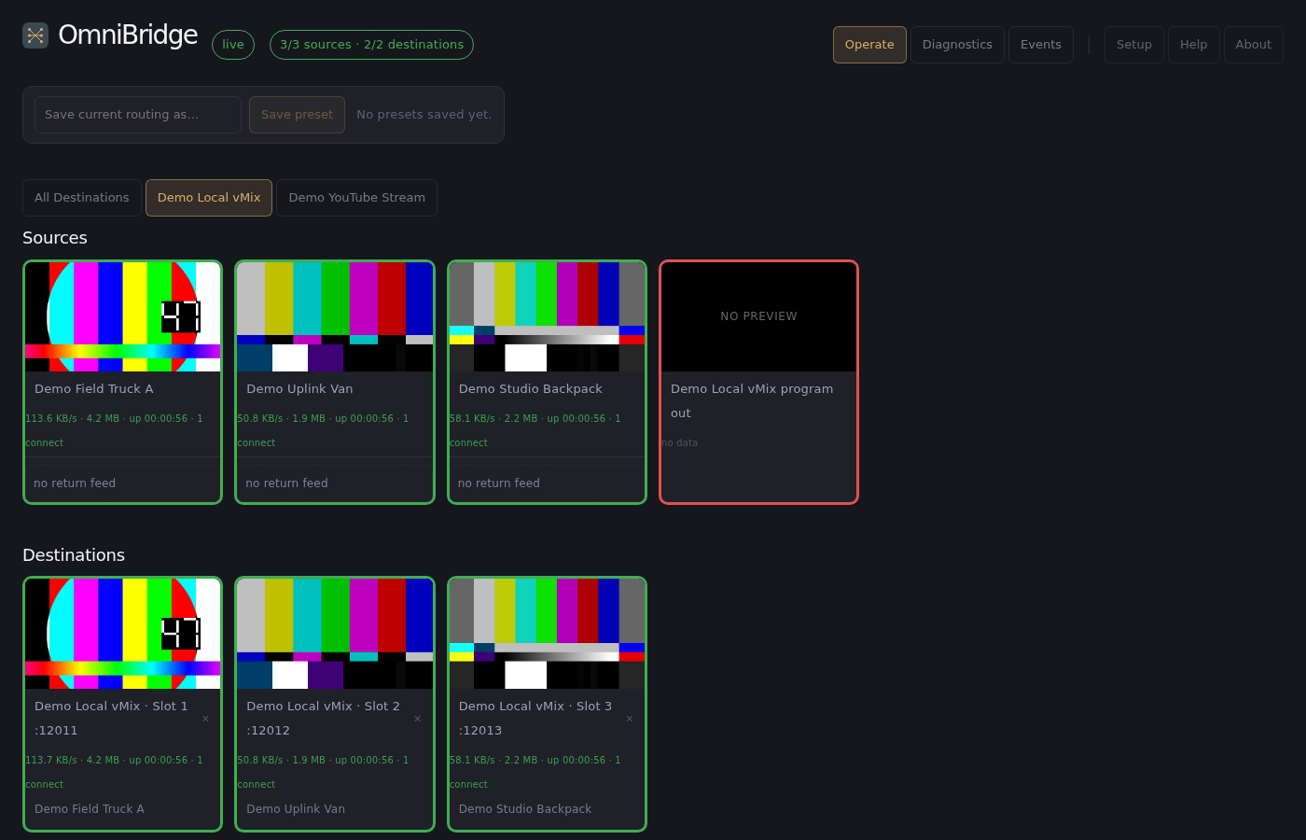The width and height of the screenshot is (1306, 840).
Task: Open the Diagnostics view
Action: (957, 45)
